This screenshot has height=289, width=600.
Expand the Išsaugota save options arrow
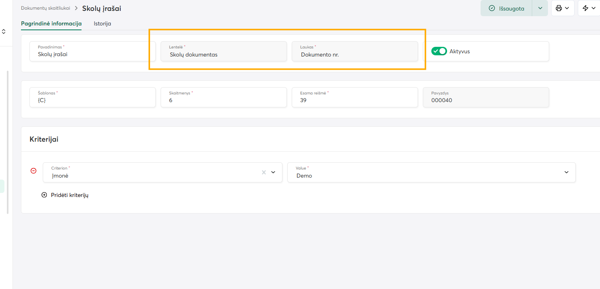[540, 8]
